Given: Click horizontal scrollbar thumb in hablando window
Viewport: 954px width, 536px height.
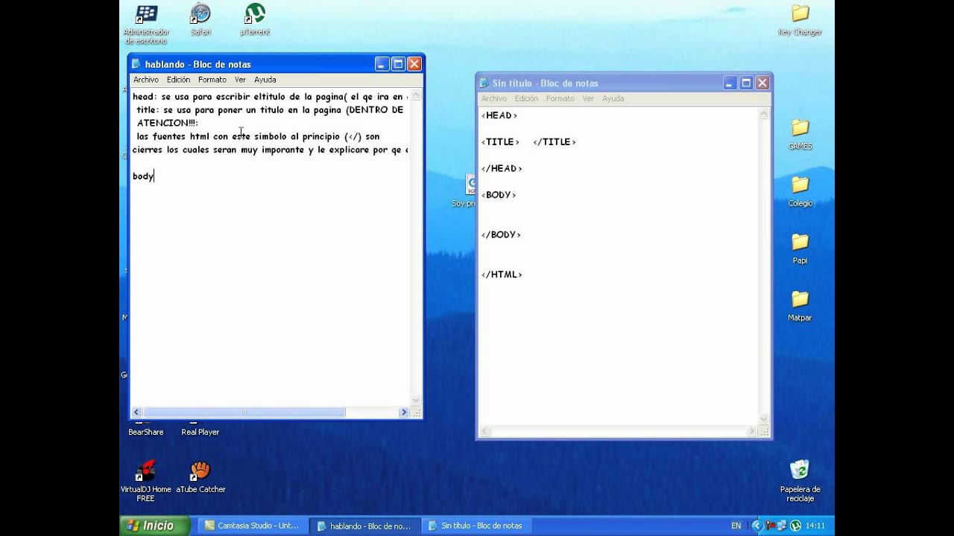Looking at the screenshot, I should 244,412.
